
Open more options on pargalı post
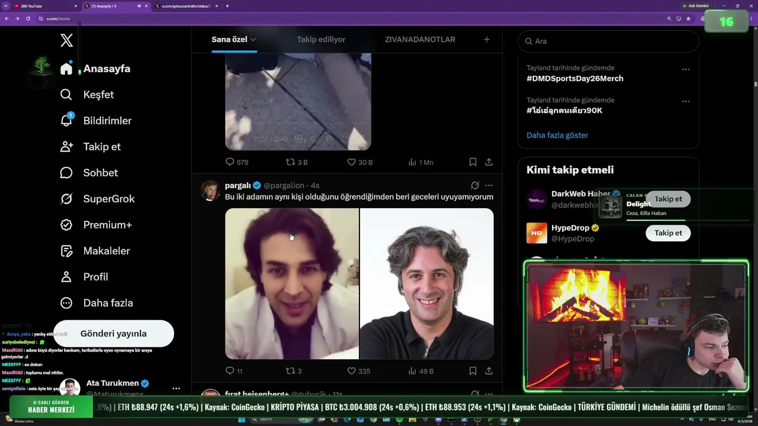click(489, 185)
